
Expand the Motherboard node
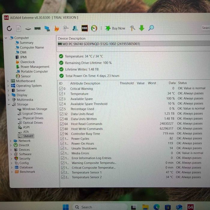pos(8,81)
